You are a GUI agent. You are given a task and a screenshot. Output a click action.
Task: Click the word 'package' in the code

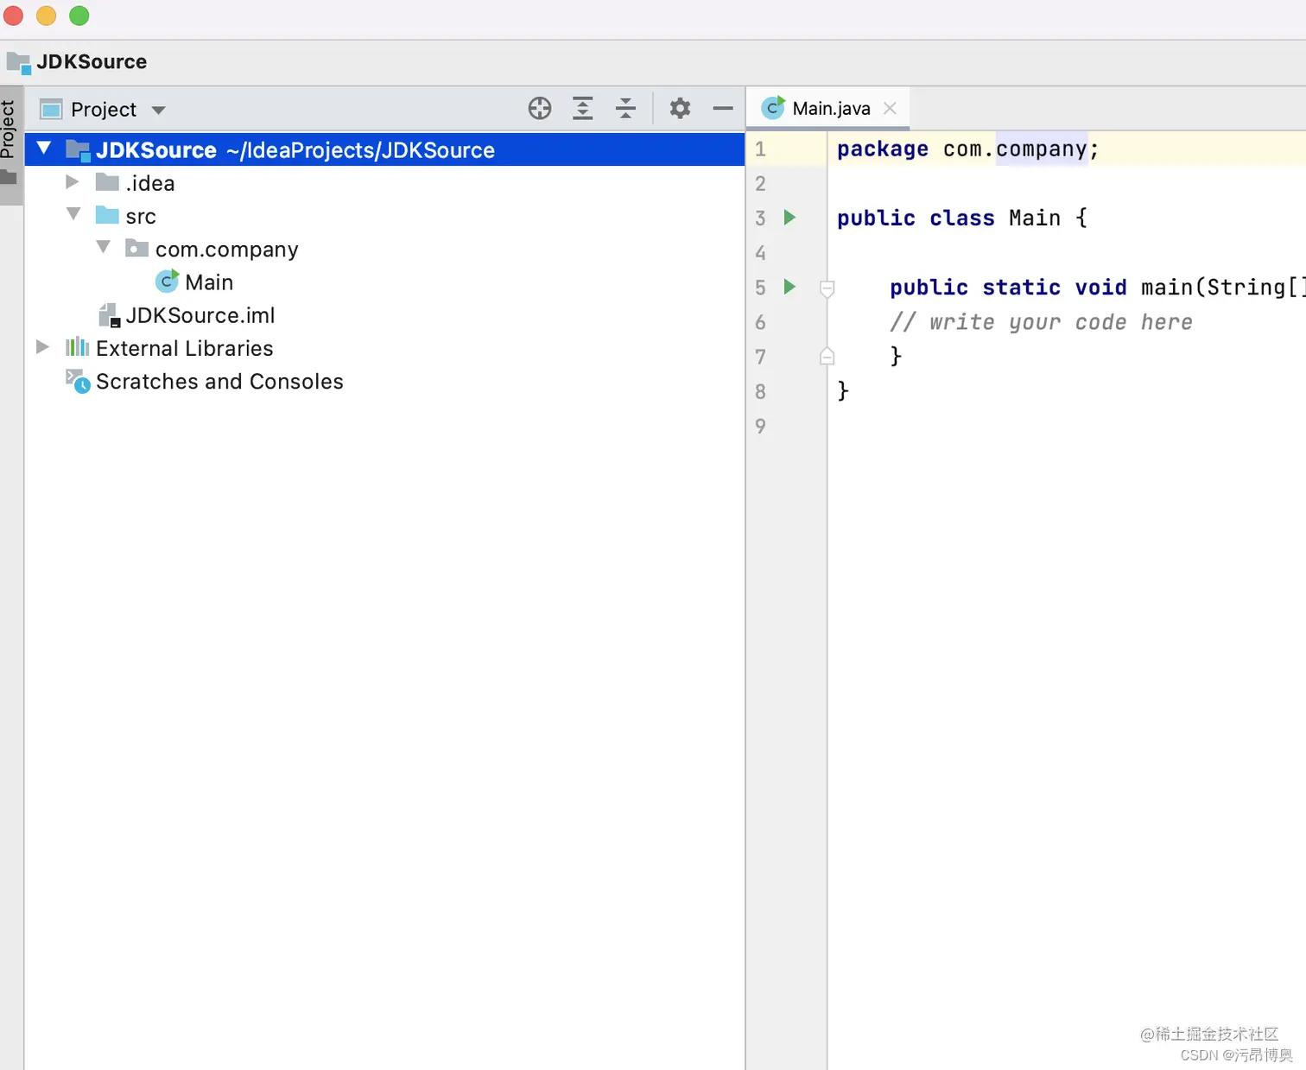tap(883, 149)
